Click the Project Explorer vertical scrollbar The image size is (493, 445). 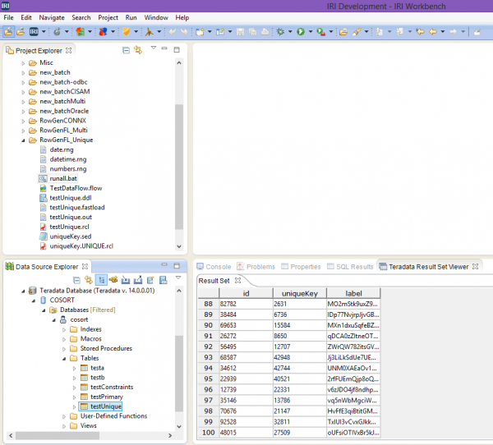click(x=179, y=167)
